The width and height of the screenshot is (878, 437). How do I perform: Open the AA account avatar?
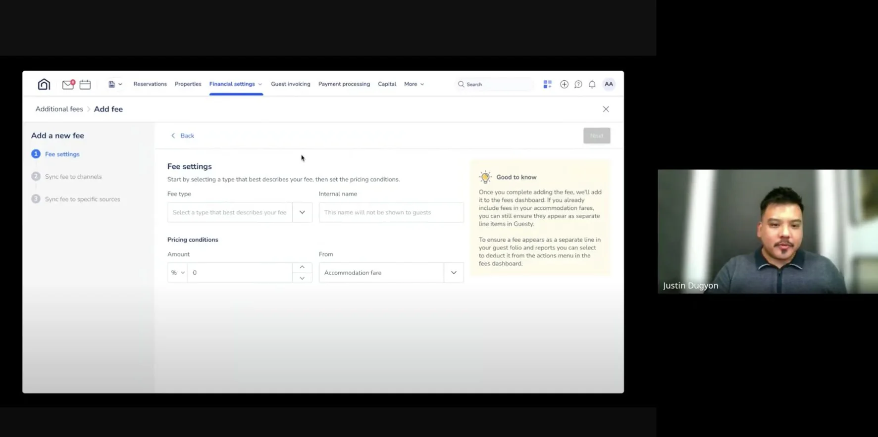tap(609, 84)
